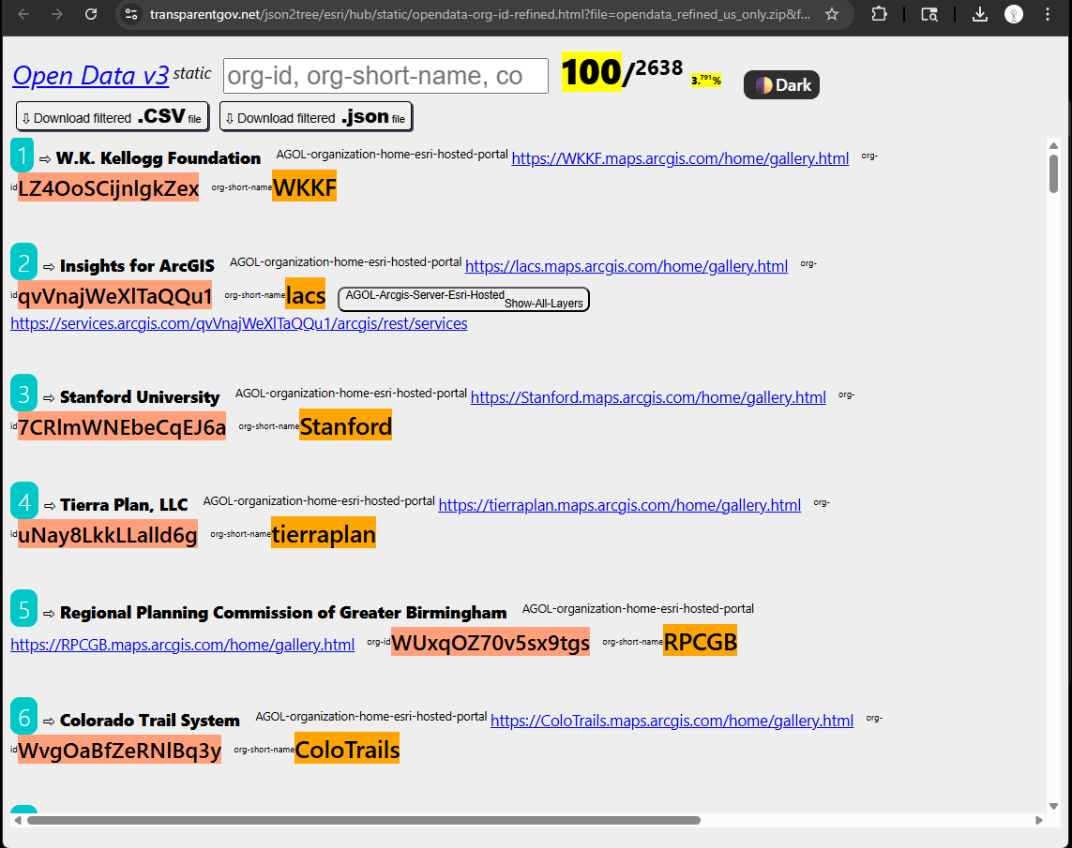1072x848 pixels.
Task: Open the Iacs gallery link
Action: click(627, 266)
